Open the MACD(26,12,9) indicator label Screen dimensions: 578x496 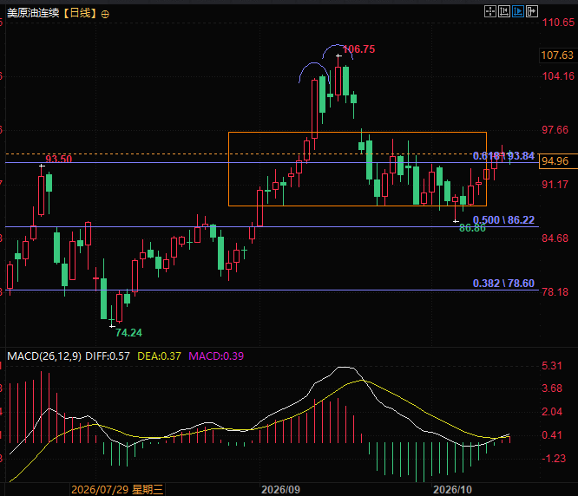pyautogui.click(x=44, y=356)
